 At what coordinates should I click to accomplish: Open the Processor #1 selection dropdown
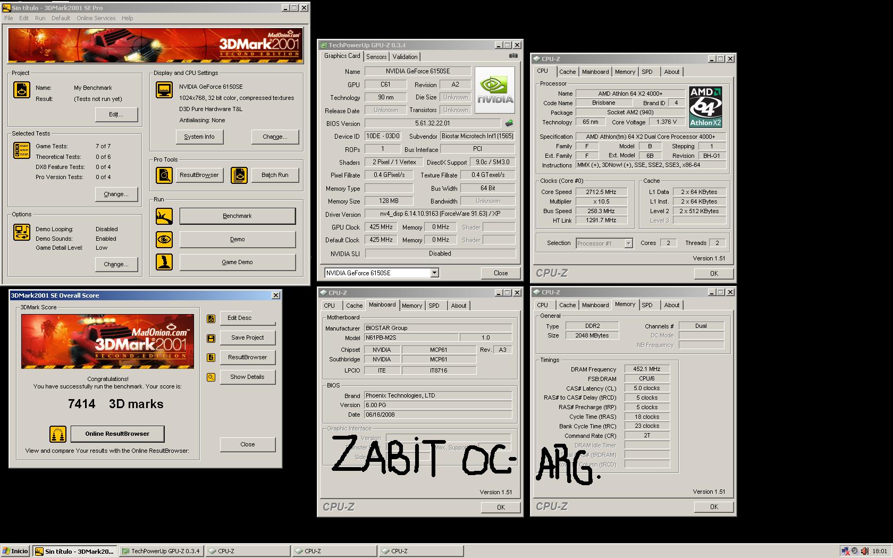pos(628,243)
